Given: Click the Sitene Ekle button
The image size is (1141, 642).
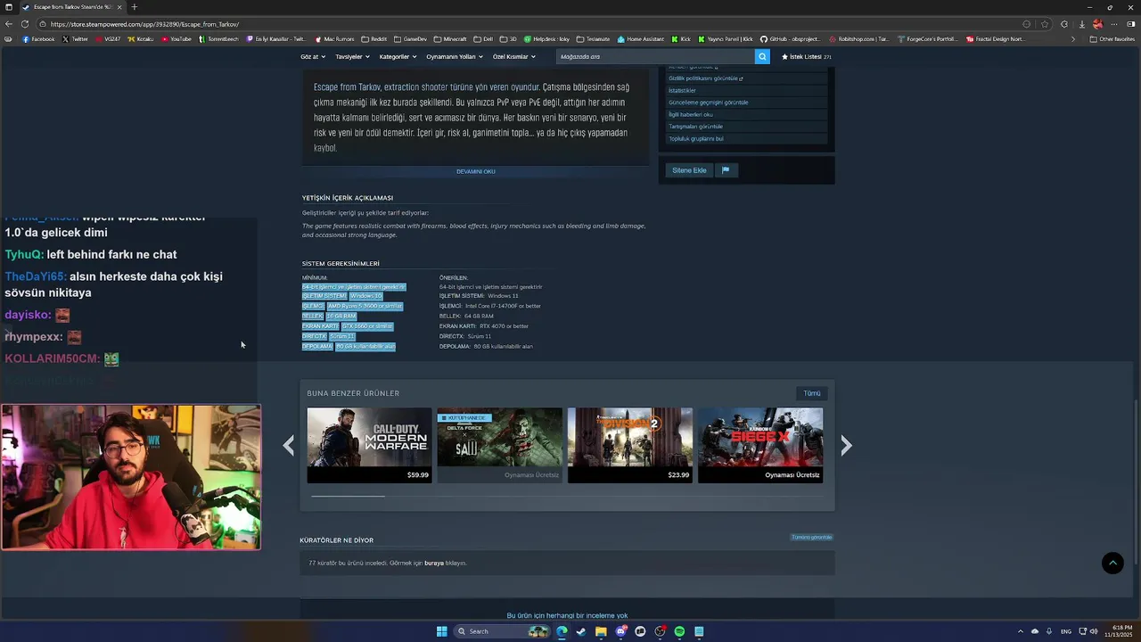Looking at the screenshot, I should pyautogui.click(x=689, y=170).
